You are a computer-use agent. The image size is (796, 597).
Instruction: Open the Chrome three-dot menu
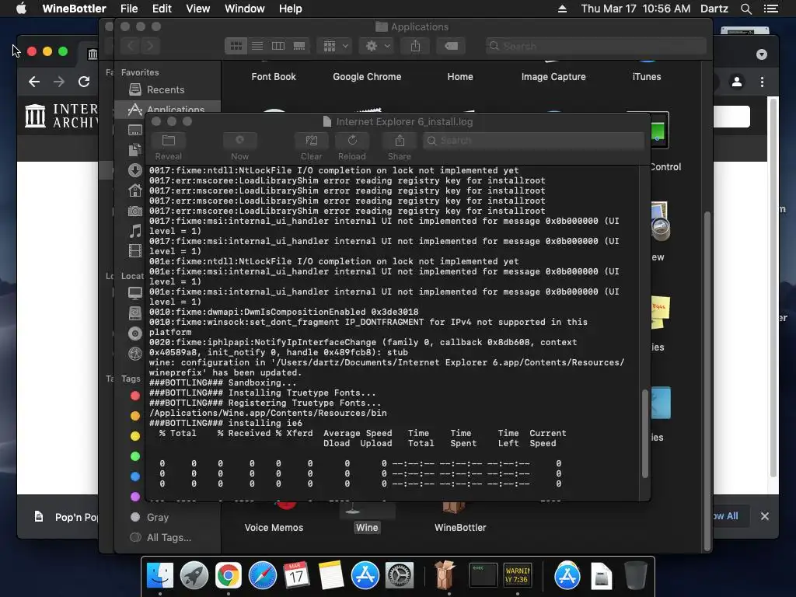click(762, 82)
